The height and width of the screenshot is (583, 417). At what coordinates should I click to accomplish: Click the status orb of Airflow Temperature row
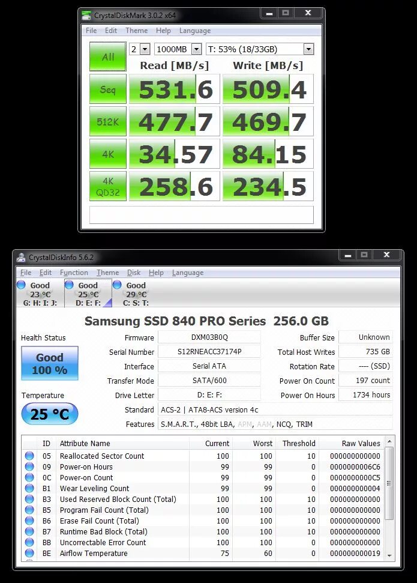pyautogui.click(x=29, y=553)
